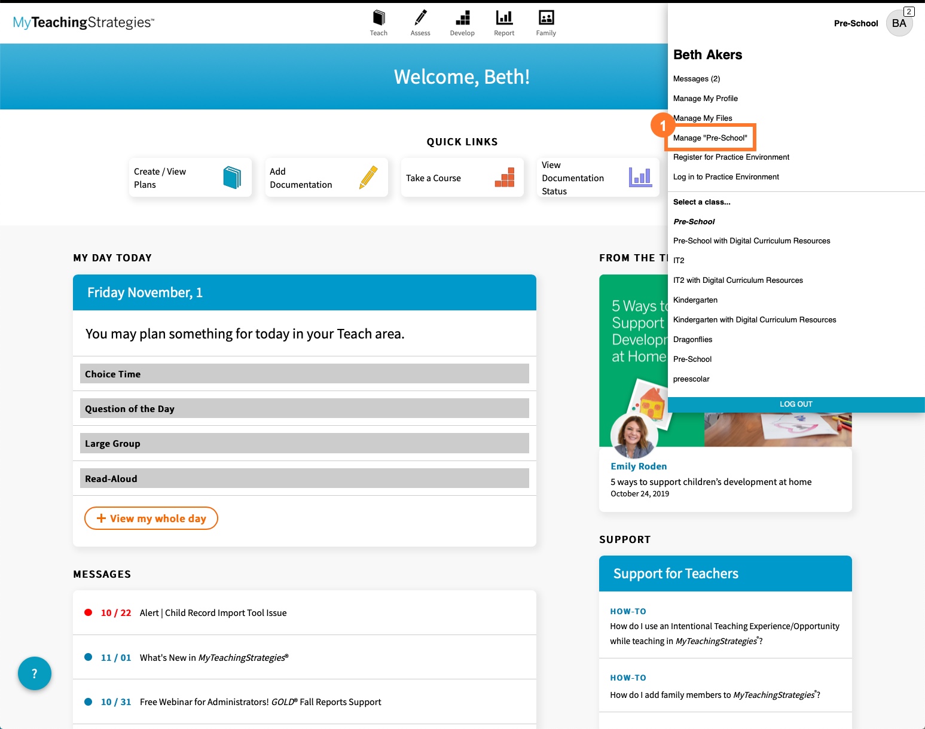Select Manage "Pre-School" menu item
The width and height of the screenshot is (925, 729).
pos(710,138)
